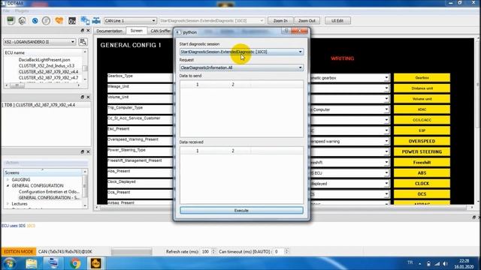Click the network signal tray icon
The image size is (481, 270).
click(x=437, y=264)
